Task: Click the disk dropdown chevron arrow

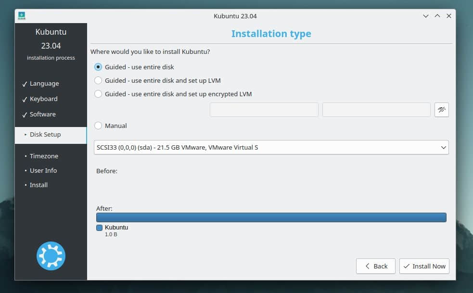Action: click(443, 148)
